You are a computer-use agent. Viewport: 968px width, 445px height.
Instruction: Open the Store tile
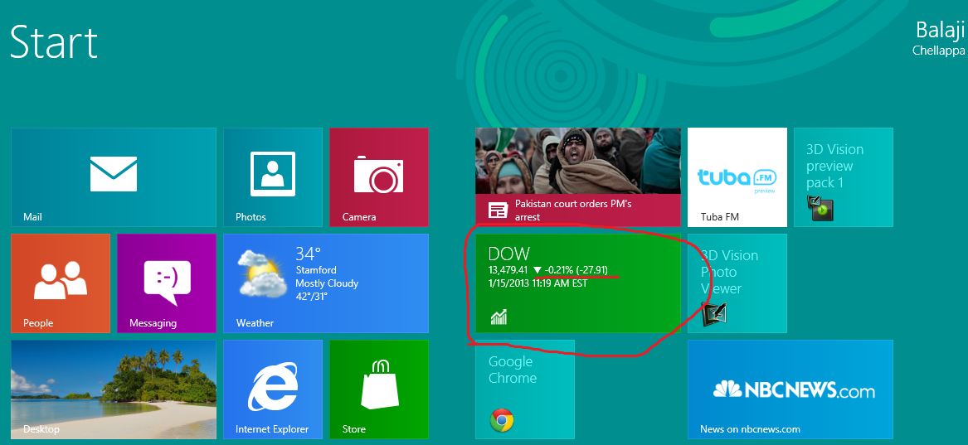click(379, 389)
